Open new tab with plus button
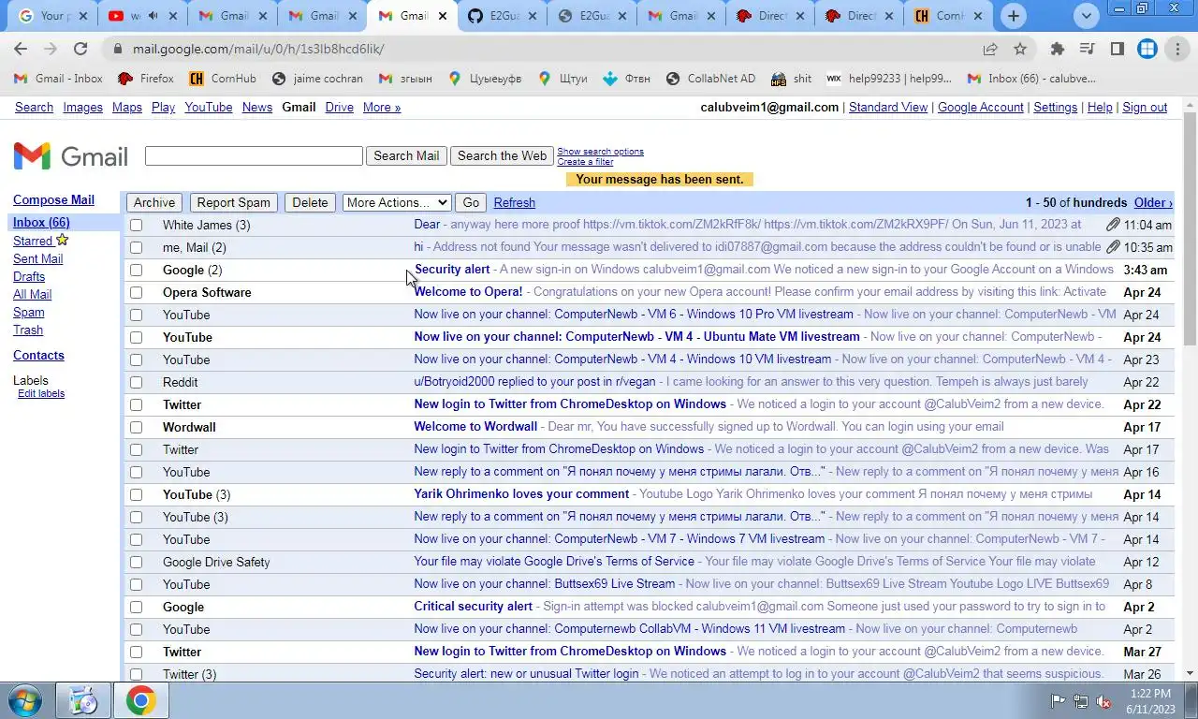Screen dimensions: 1198x719 coord(1014,16)
